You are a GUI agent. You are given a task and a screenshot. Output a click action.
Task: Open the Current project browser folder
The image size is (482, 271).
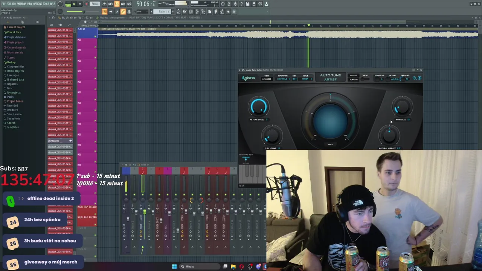point(16,27)
